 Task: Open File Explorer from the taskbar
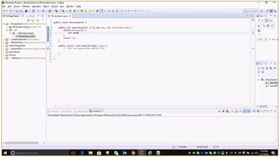coord(91,153)
